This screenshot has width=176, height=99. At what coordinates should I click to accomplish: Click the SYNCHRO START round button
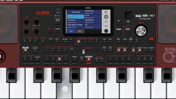point(97,61)
